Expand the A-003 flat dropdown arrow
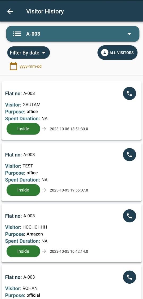The height and width of the screenshot is (299, 143). (x=129, y=34)
